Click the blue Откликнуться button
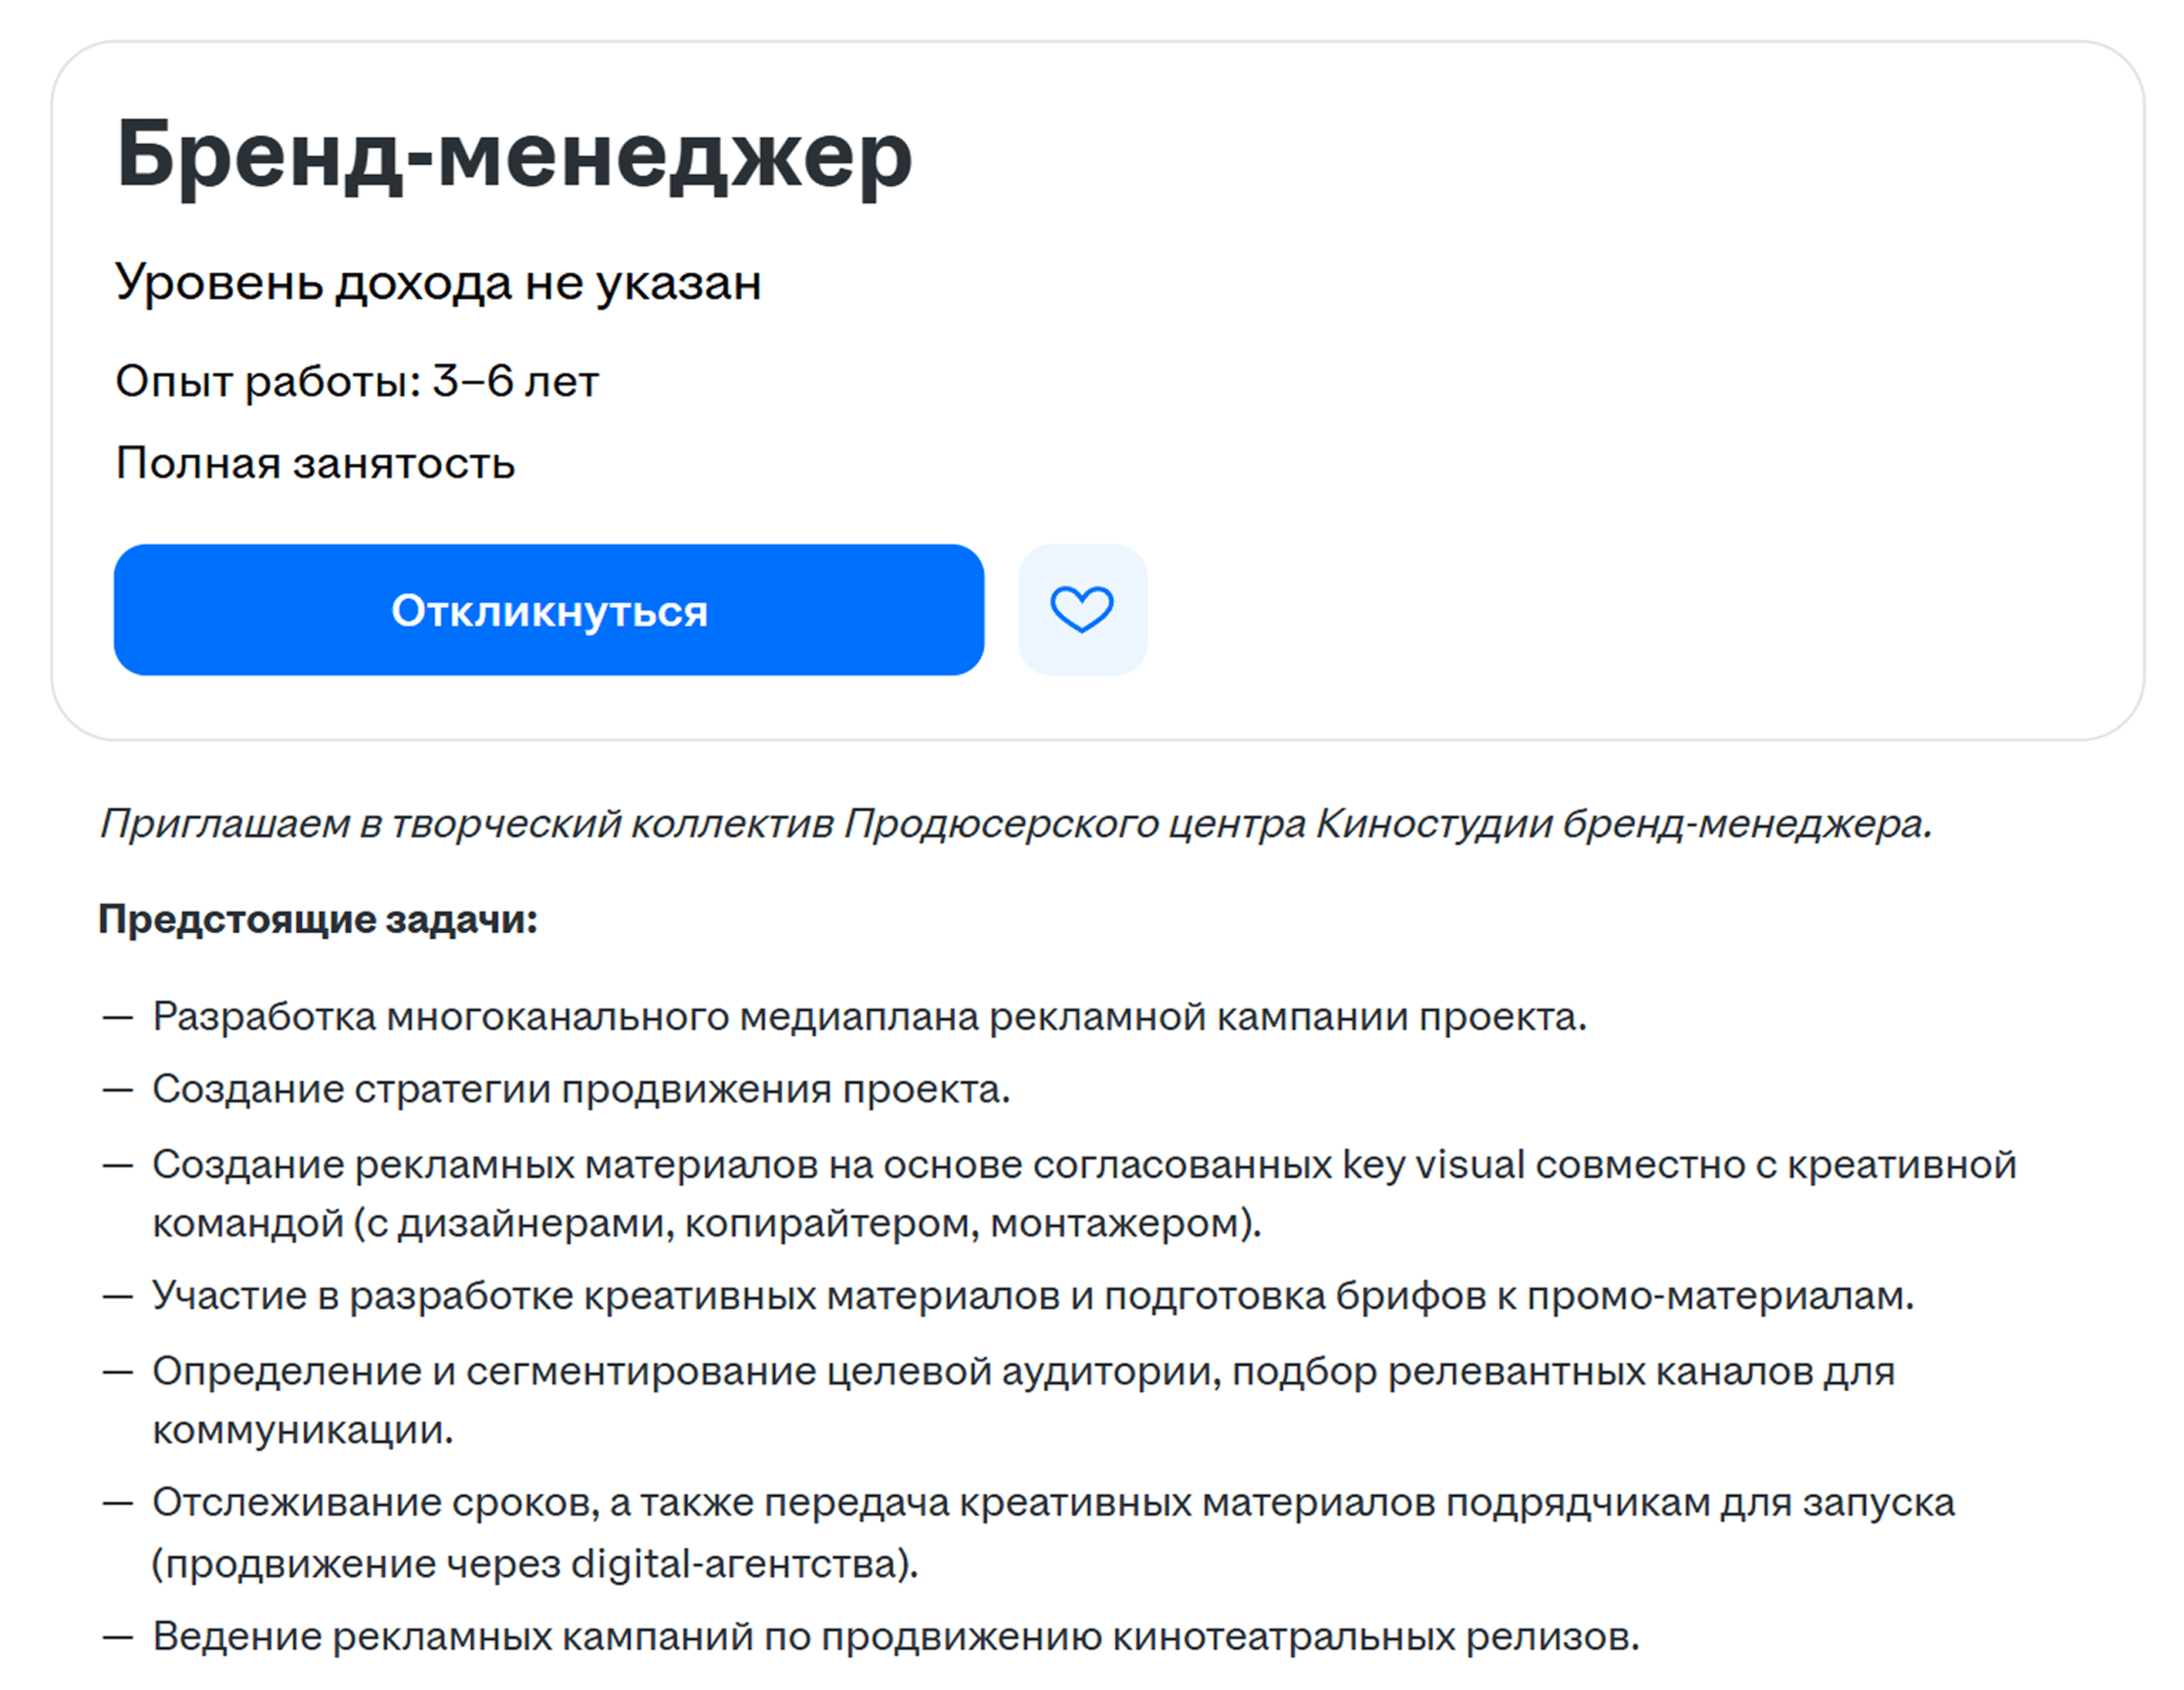The image size is (2184, 1690). 548,610
